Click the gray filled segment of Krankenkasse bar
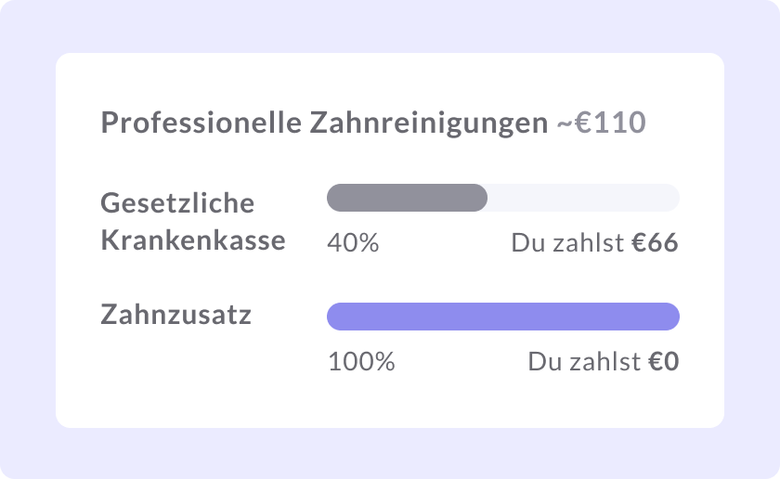Image resolution: width=780 pixels, height=479 pixels. (407, 198)
